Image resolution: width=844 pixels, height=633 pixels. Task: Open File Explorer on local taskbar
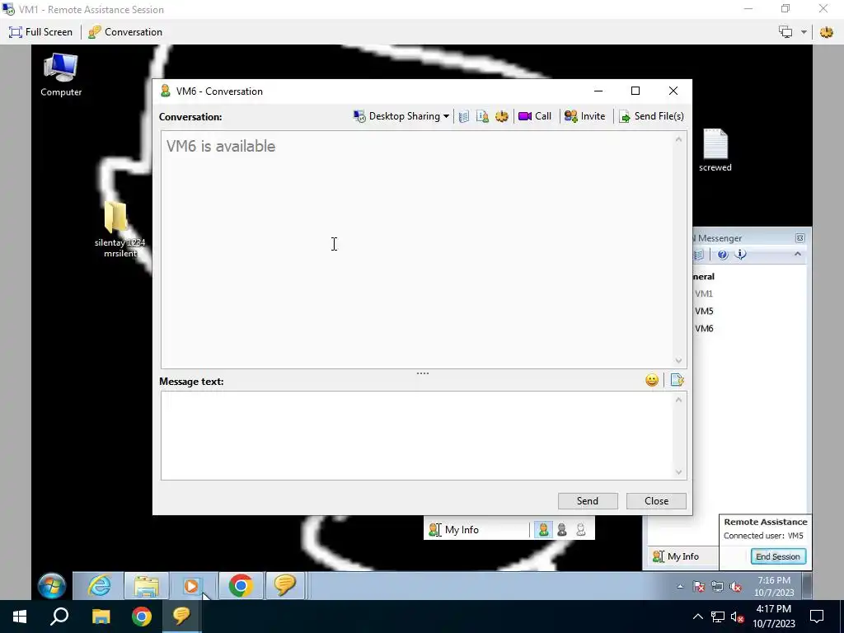101,617
